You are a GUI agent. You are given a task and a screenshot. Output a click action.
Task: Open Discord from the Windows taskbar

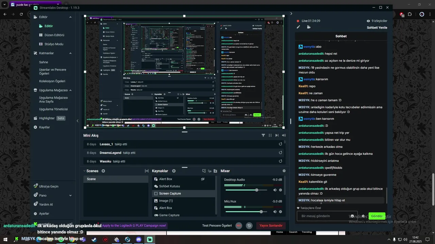coord(139,240)
